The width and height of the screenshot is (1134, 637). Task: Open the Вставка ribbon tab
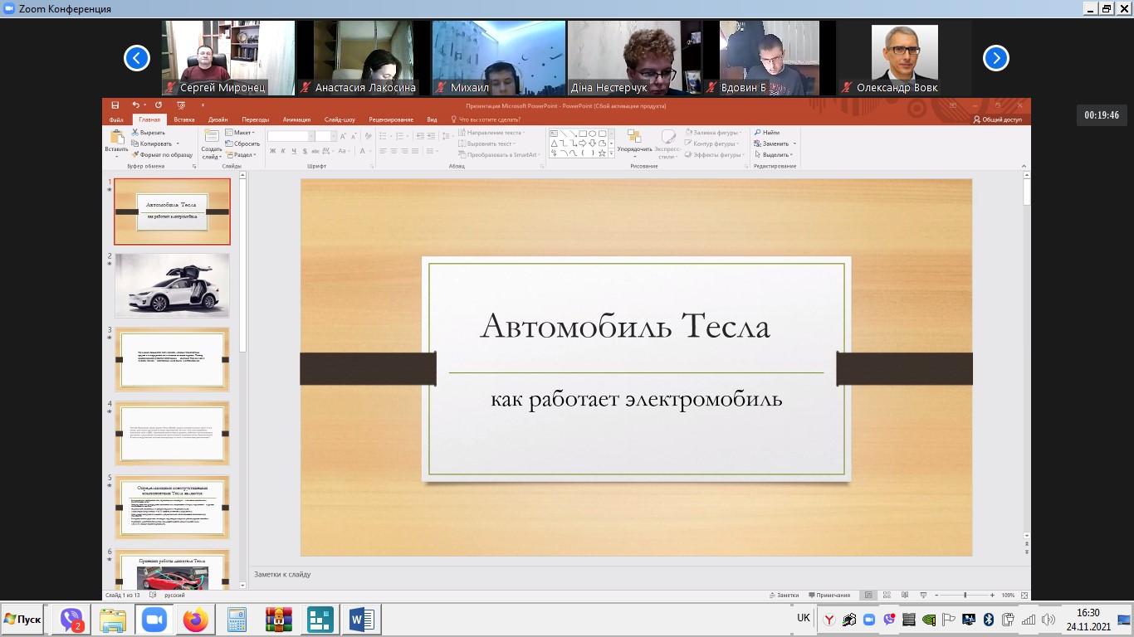184,119
